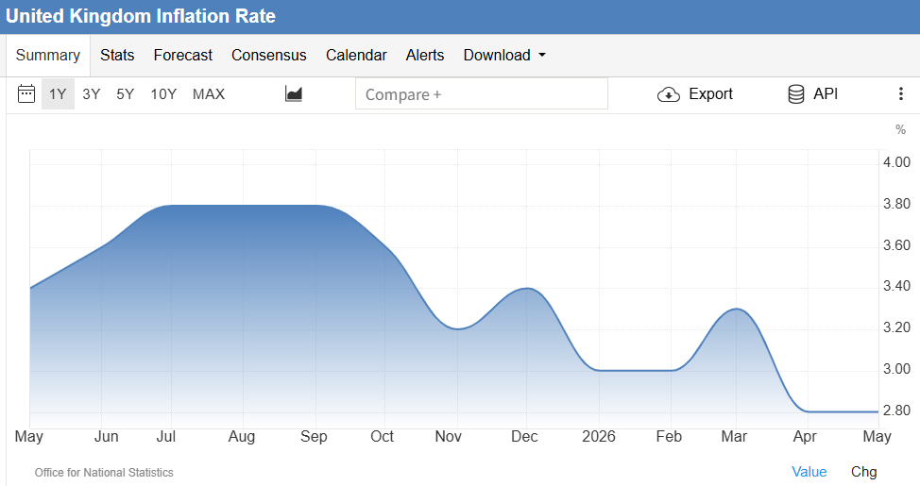Image resolution: width=920 pixels, height=486 pixels.
Task: Click the Chg link below chart
Action: [x=863, y=471]
